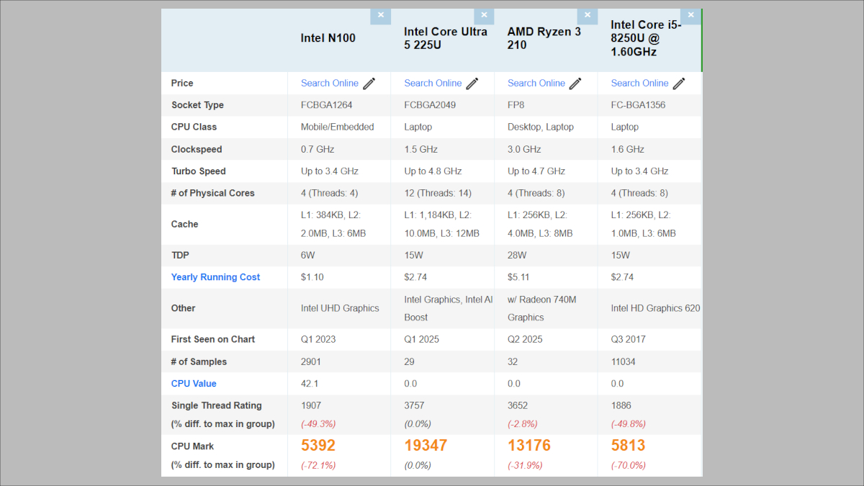Remove the Intel Core i5-8250U column
The image size is (864, 486).
[x=690, y=14]
